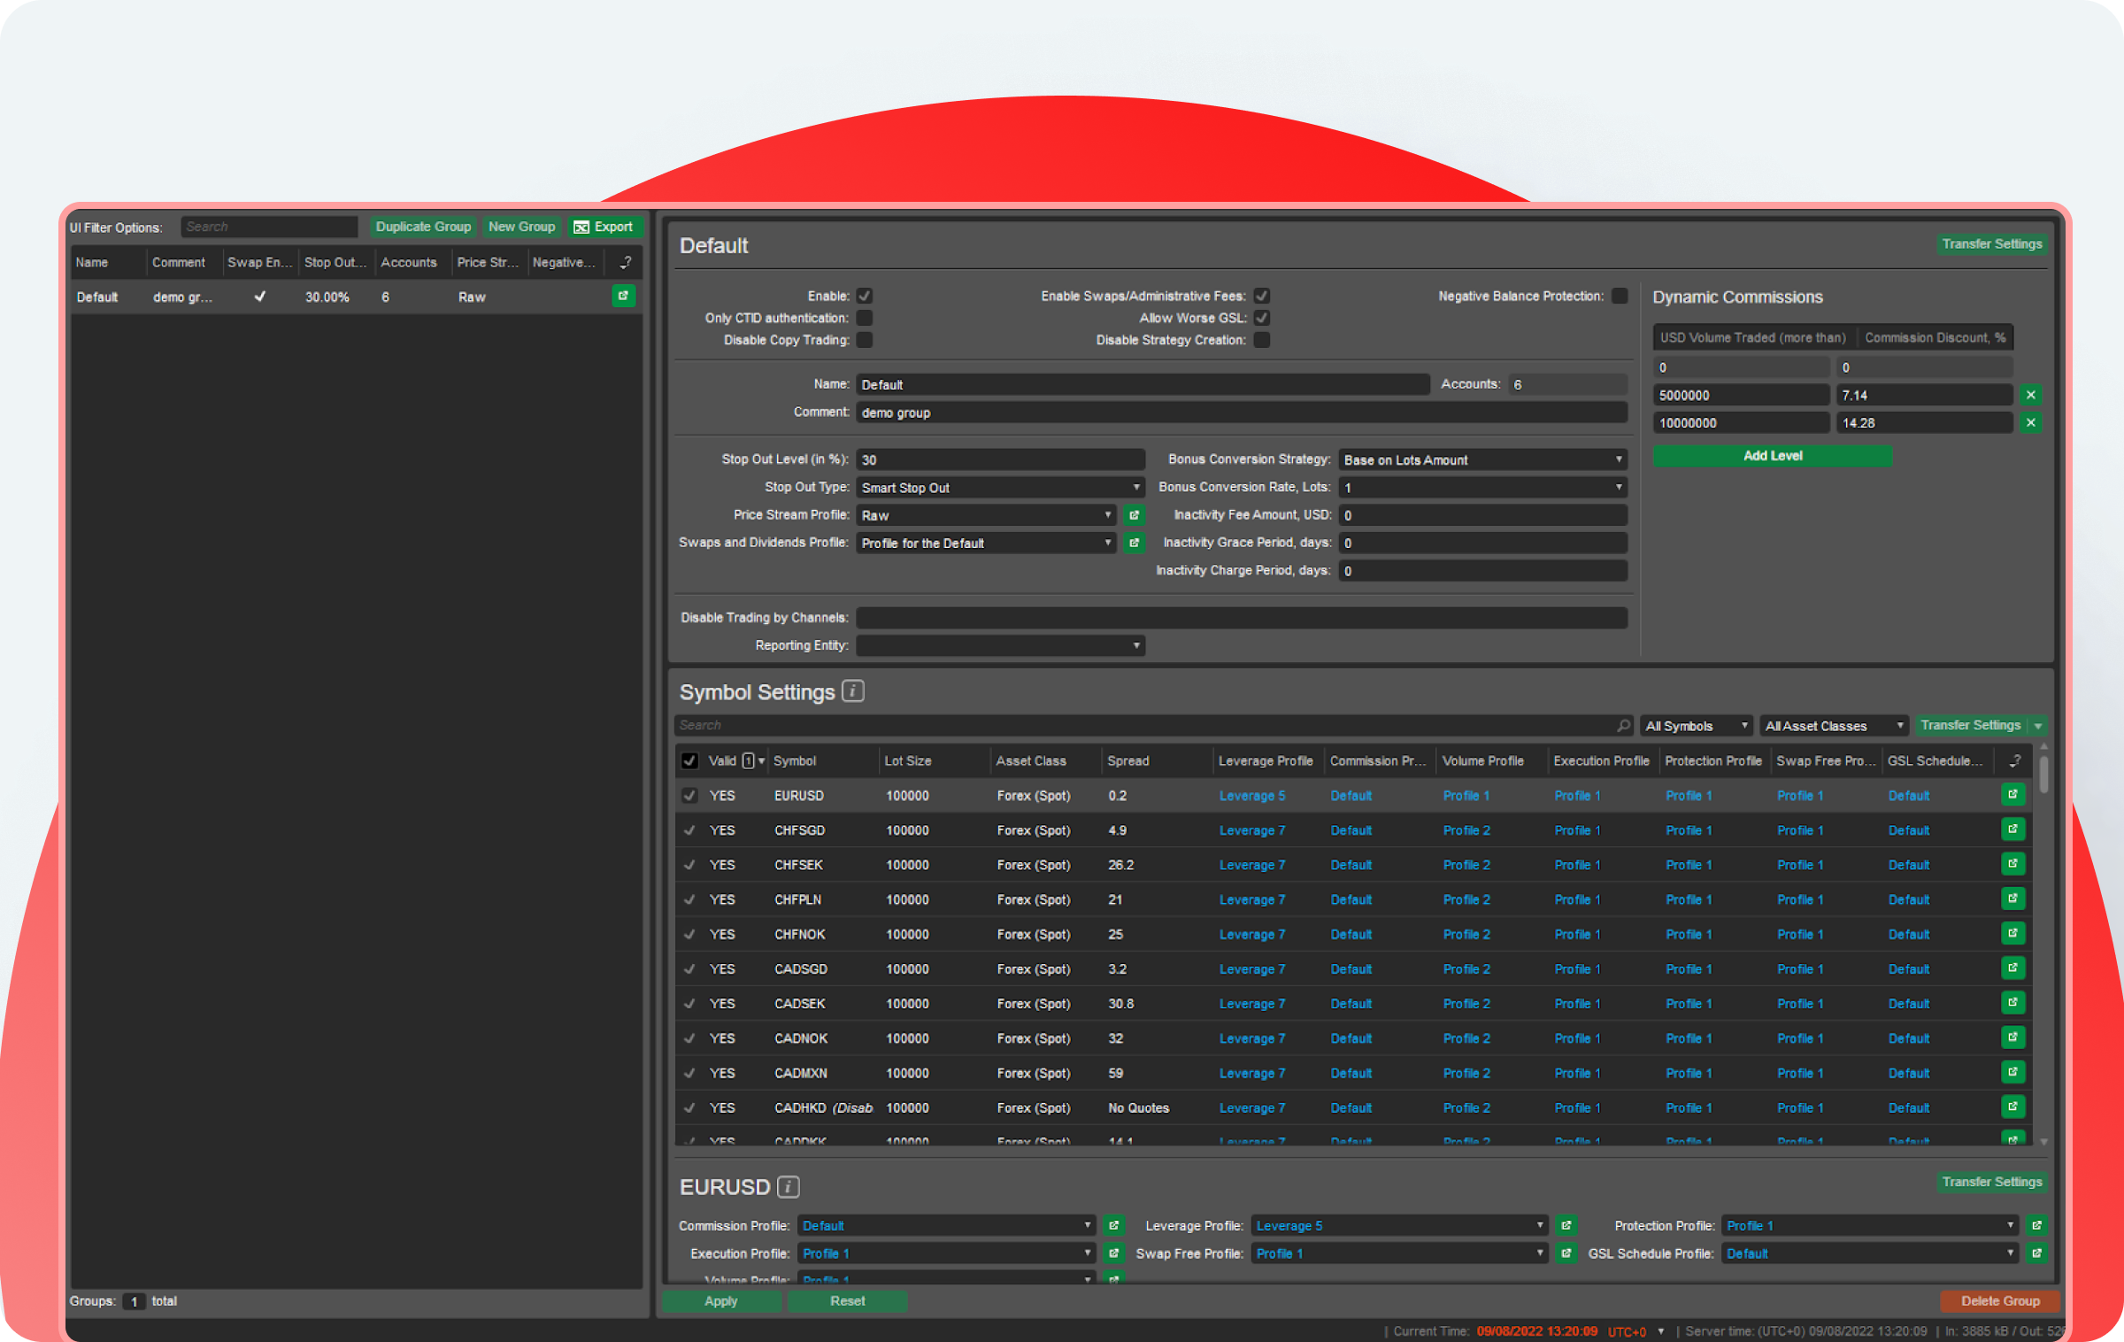Open groups table column chooser icon
The width and height of the screenshot is (2124, 1342).
625,262
